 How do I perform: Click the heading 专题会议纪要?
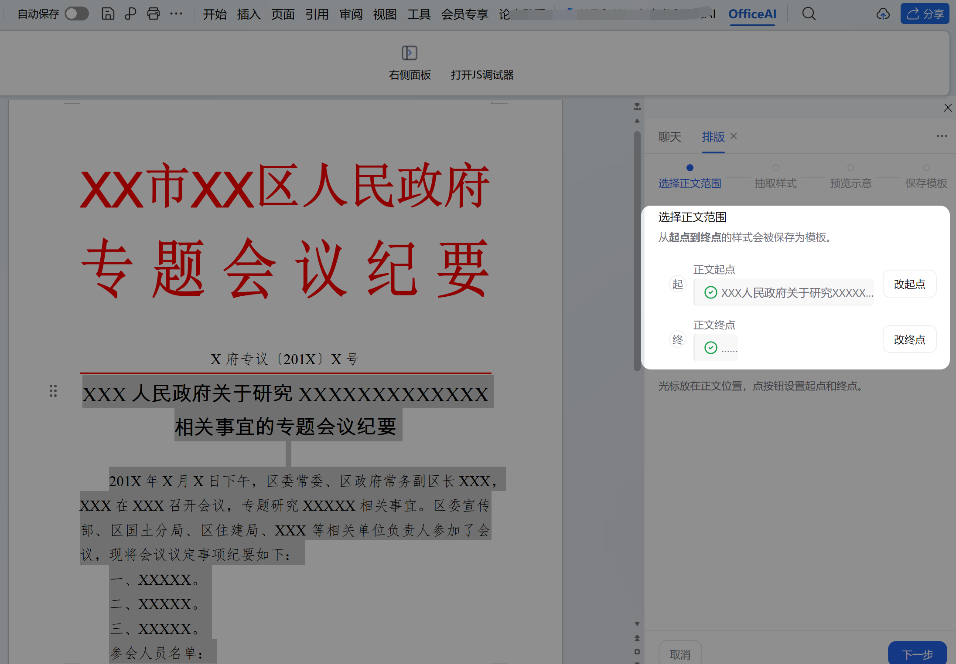(285, 268)
